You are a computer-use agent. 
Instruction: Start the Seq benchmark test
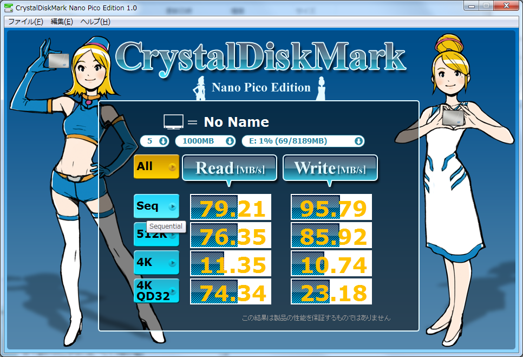click(156, 206)
